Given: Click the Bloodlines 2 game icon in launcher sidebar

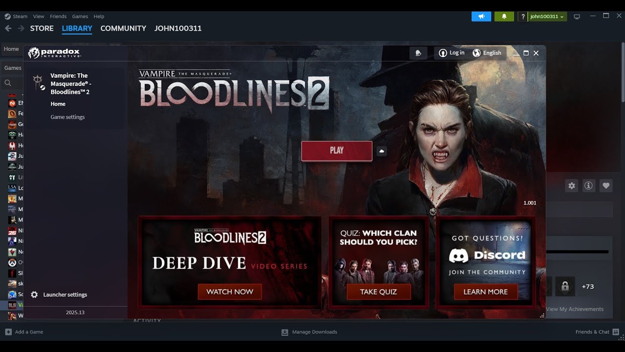Looking at the screenshot, I should (39, 82).
